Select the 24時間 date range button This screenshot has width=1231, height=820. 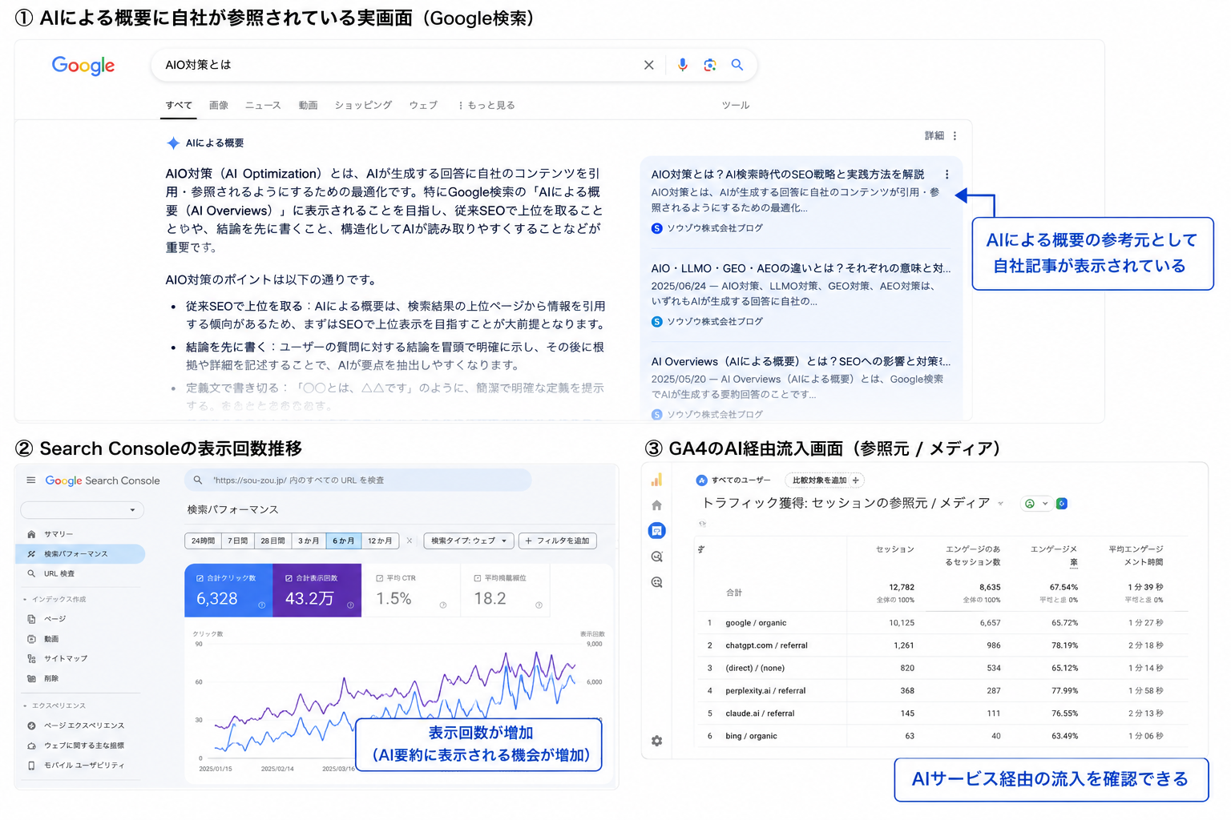point(204,541)
